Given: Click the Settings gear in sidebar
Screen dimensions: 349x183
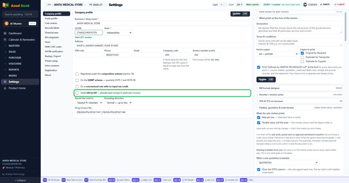Looking at the screenshot, I should (x=5, y=82).
